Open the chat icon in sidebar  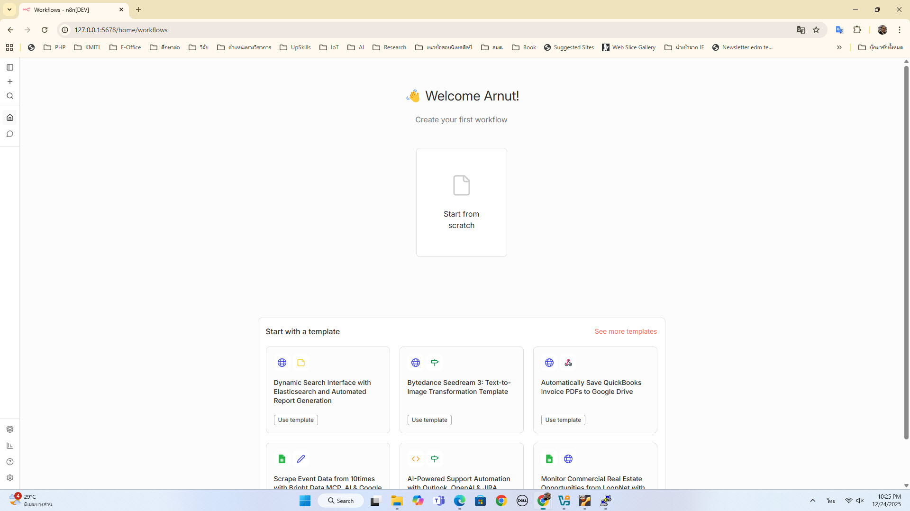[10, 134]
